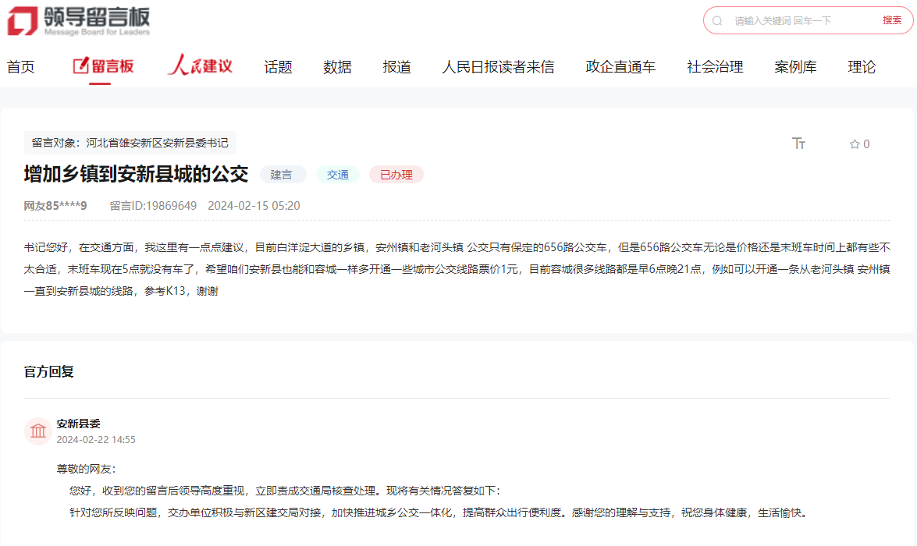Click the post date 2024-02-15 05:20
The image size is (917, 546).
pos(254,206)
